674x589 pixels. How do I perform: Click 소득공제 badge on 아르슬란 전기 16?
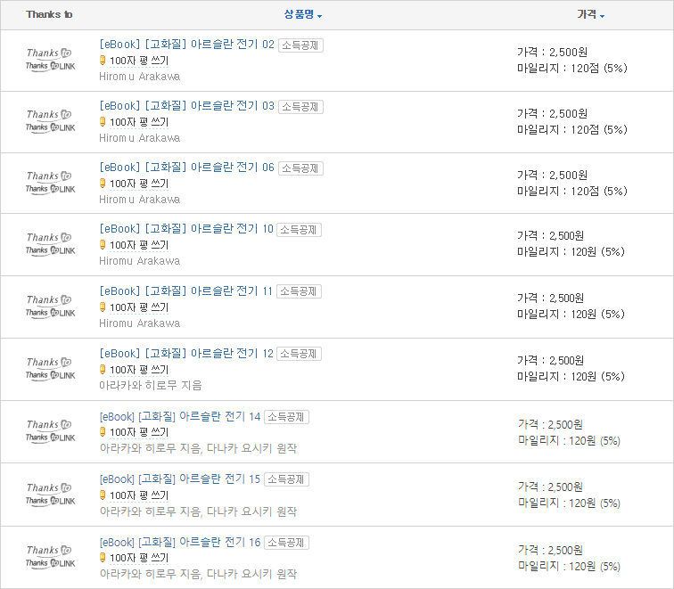click(x=286, y=543)
